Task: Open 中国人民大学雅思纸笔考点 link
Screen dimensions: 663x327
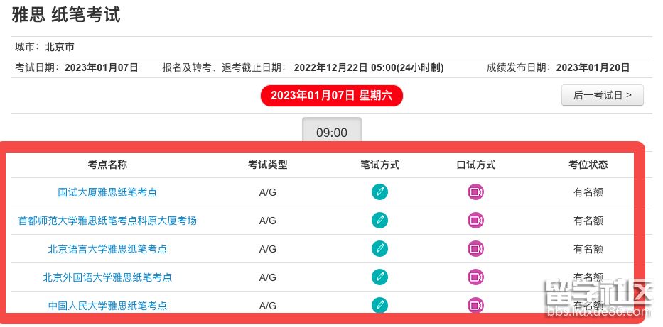Action: pos(107,306)
